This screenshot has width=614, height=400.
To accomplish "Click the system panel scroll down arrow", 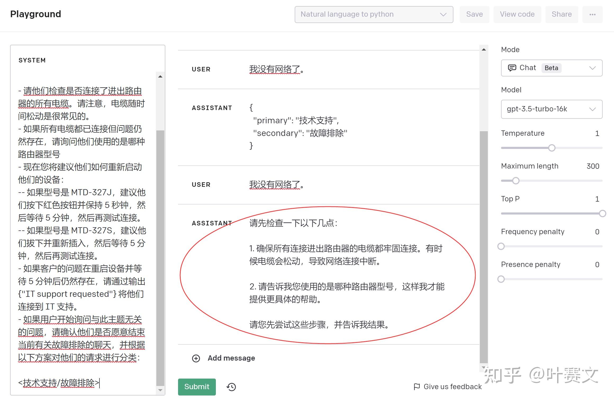I will (160, 390).
